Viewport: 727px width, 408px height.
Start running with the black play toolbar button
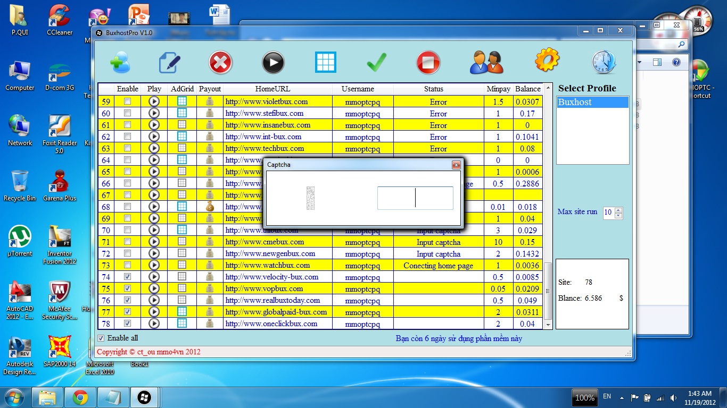273,63
